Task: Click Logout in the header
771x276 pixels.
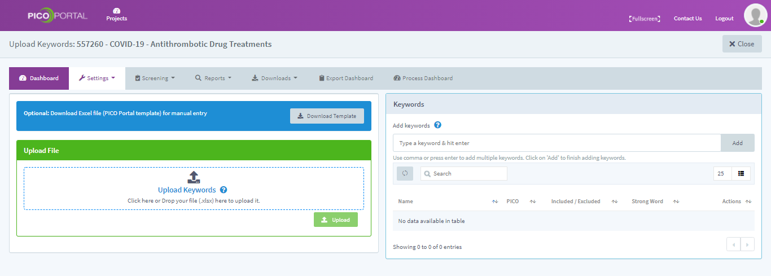Action: 724,19
